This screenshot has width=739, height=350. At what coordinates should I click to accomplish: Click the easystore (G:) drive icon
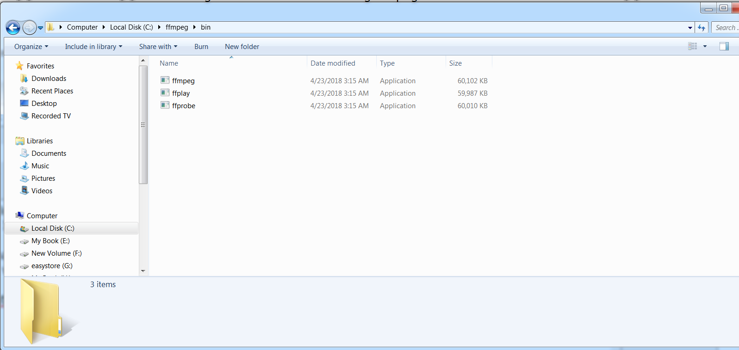24,266
